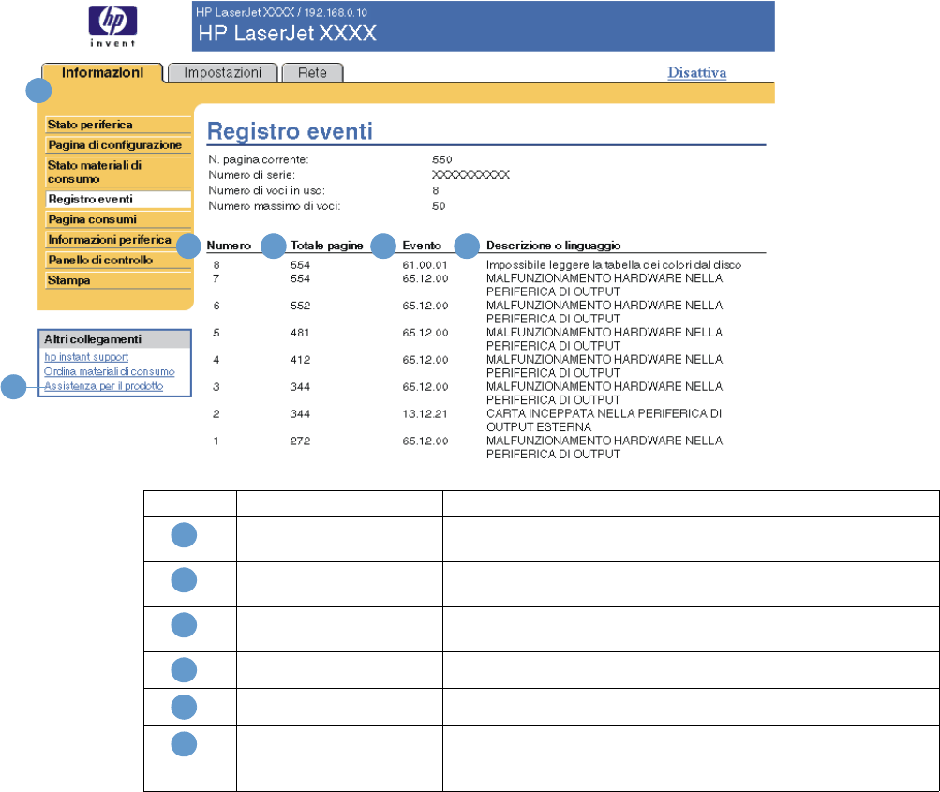Image resolution: width=940 pixels, height=792 pixels.
Task: Click the Disattiva link
Action: point(696,72)
